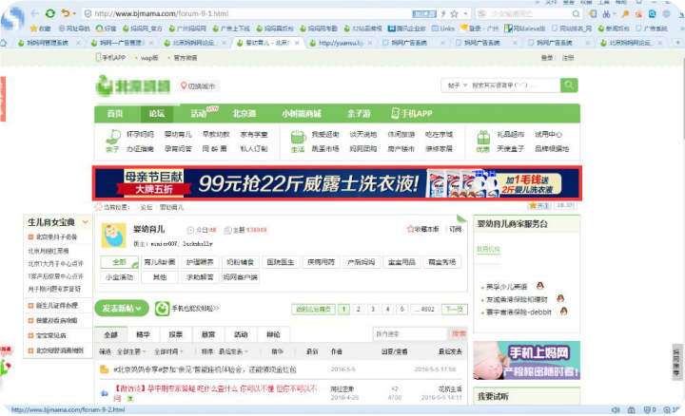The width and height of the screenshot is (685, 416).
Task: Click the green mobile app icon
Action: tap(162, 309)
